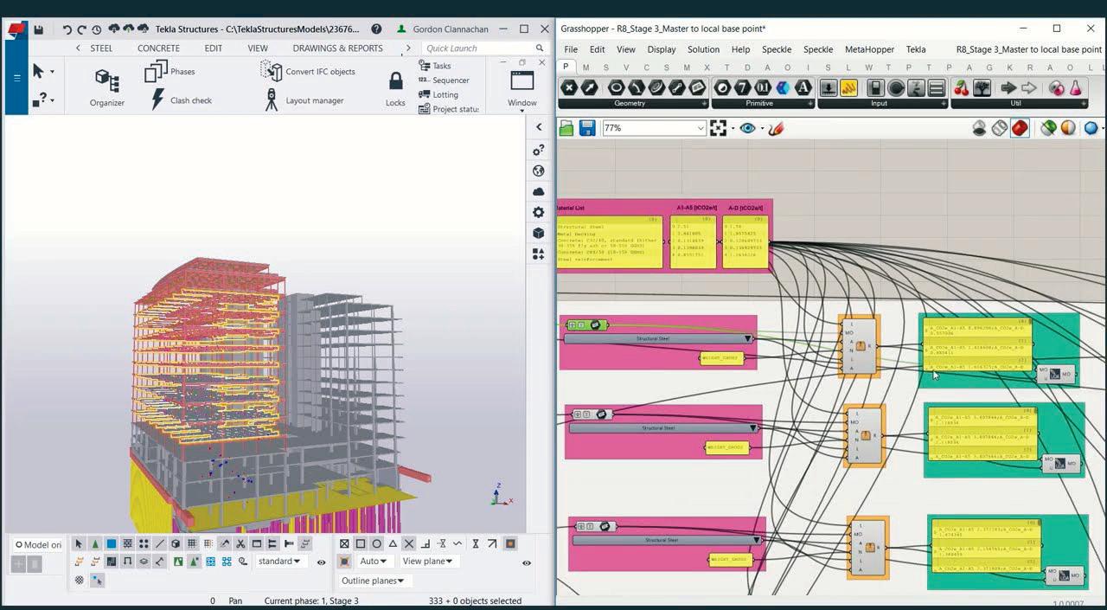
Task: Select the red shaded preview mode icon
Action: 1021,128
